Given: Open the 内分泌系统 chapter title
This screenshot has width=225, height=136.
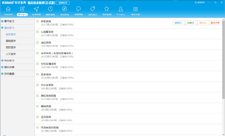Looking at the screenshot, I should point(47,85).
